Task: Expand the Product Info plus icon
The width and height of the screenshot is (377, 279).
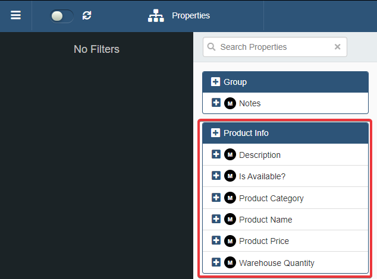Action: click(215, 133)
